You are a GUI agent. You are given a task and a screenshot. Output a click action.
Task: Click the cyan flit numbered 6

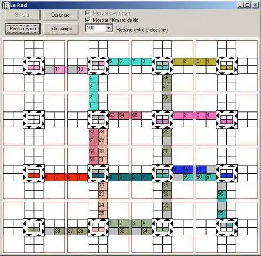click(123, 61)
